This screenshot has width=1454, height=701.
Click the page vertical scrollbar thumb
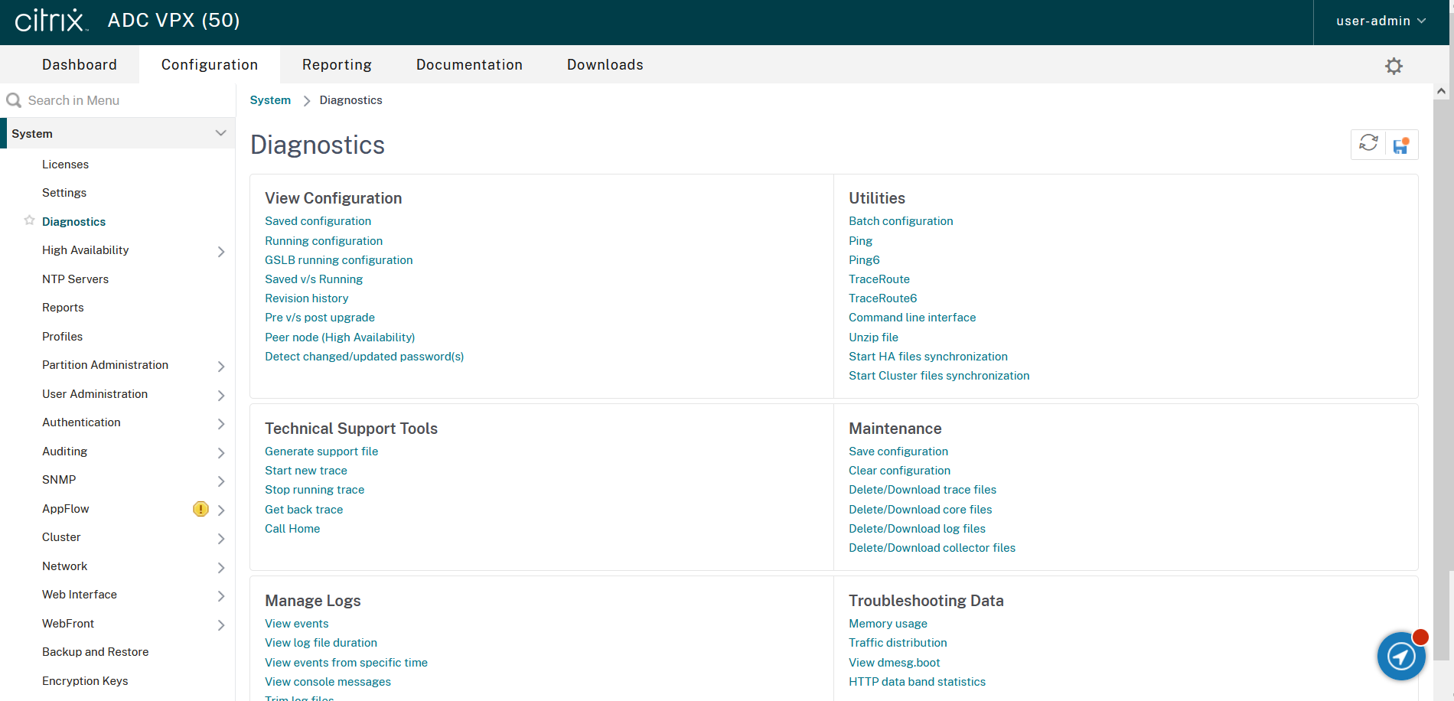1442,379
